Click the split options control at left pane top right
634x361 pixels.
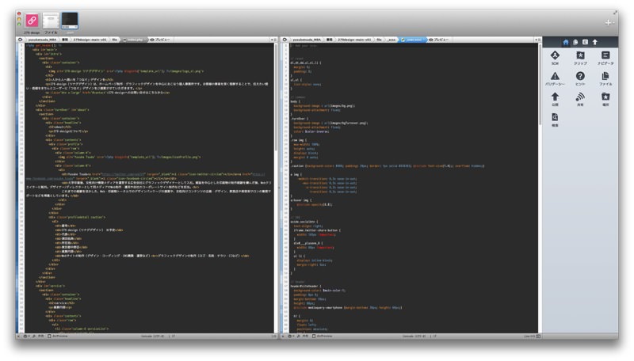273,40
